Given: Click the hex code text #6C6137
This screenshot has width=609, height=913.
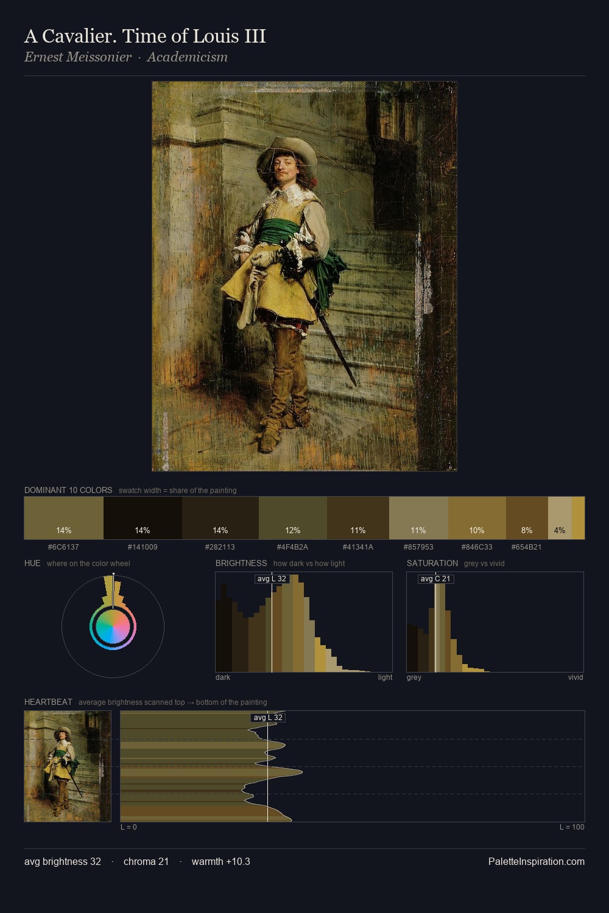Looking at the screenshot, I should pos(63,547).
